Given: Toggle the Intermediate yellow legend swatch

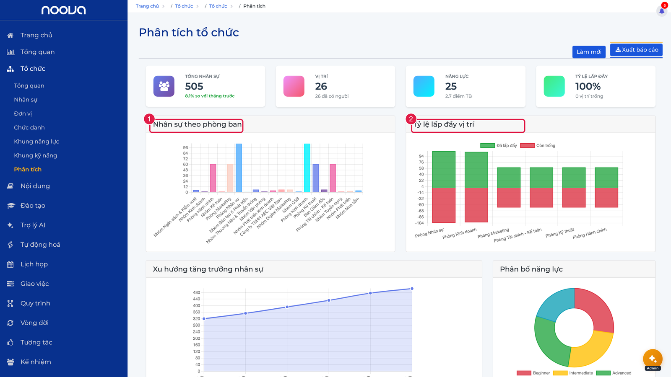Looking at the screenshot, I should coord(560,373).
